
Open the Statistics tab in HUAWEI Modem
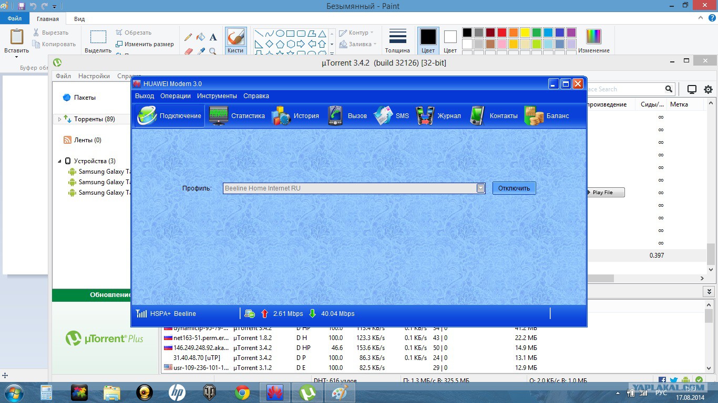tap(237, 116)
